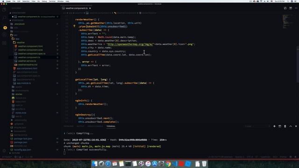Kill terminal with the trash icon
The image size is (299, 168).
pos(285,126)
